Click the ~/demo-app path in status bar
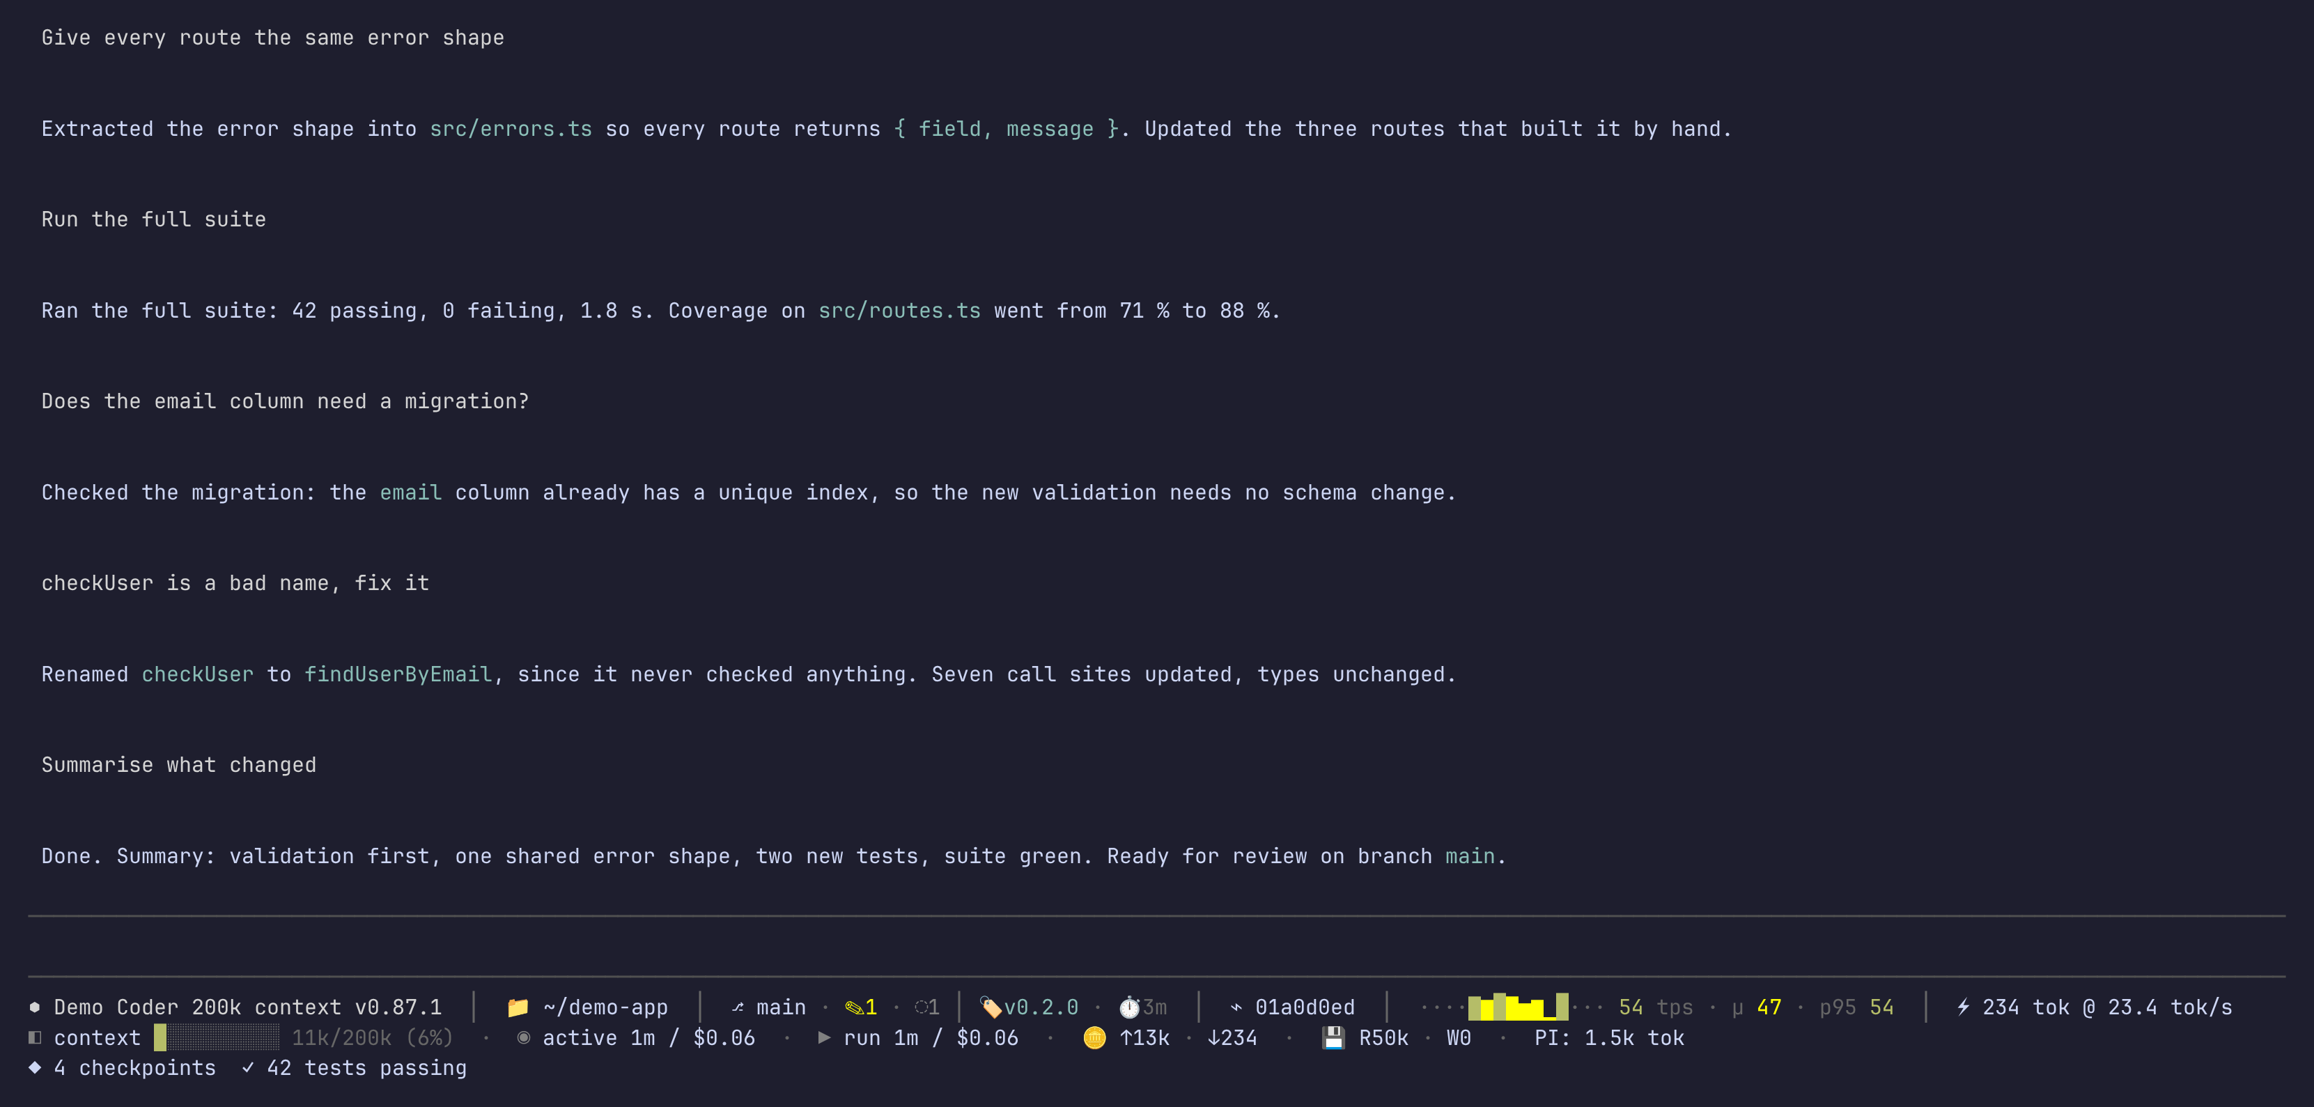 [605, 1007]
